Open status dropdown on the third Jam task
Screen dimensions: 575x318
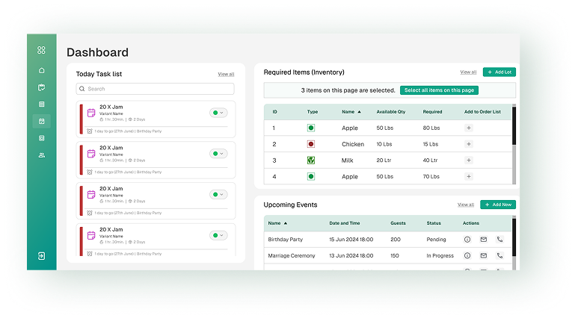(218, 195)
